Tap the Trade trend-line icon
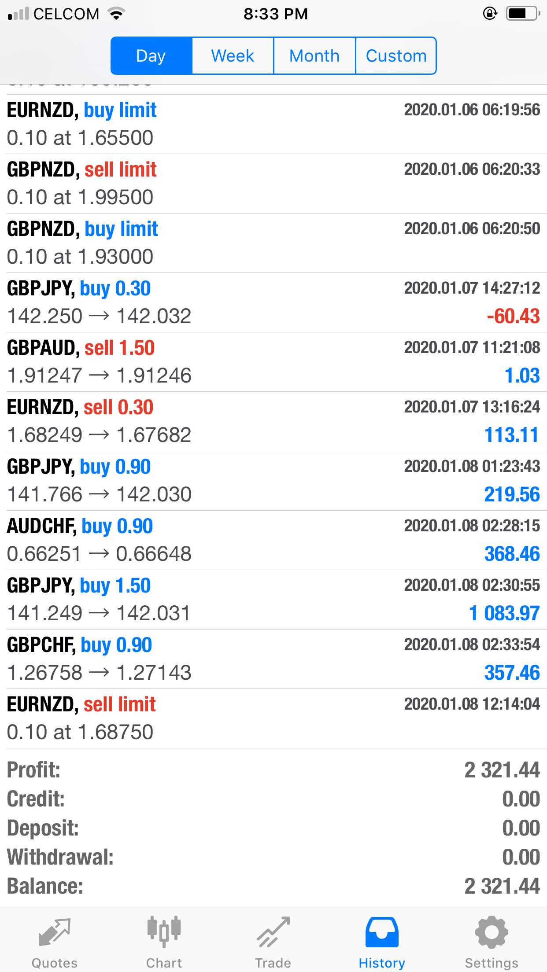This screenshot has height=972, width=547. [x=273, y=932]
